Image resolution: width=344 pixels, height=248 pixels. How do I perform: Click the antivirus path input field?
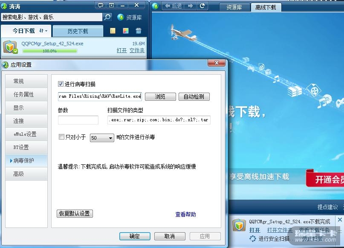point(100,96)
